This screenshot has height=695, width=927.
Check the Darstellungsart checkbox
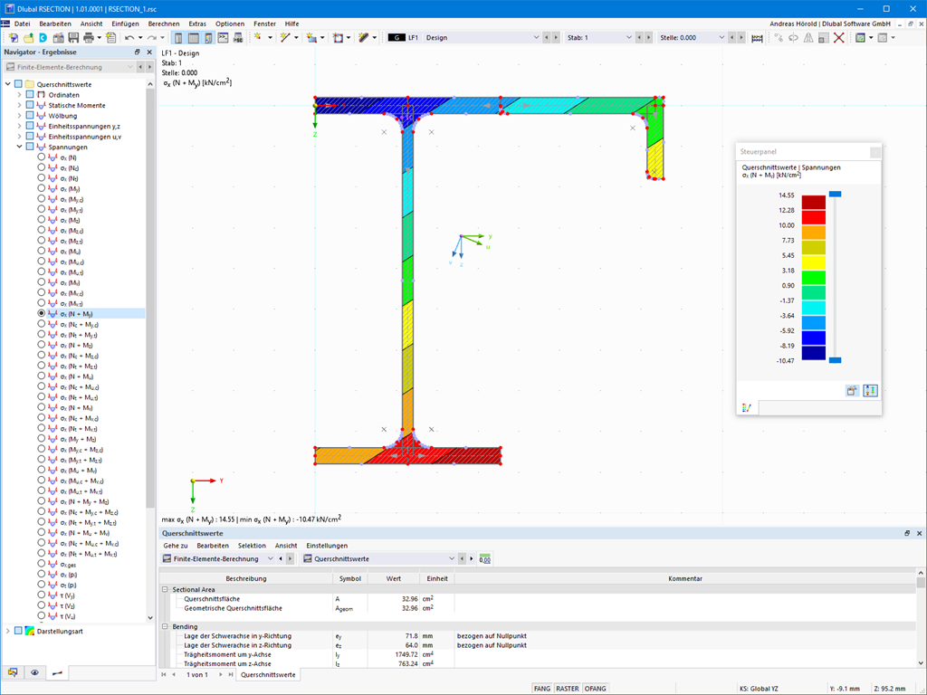pyautogui.click(x=18, y=631)
